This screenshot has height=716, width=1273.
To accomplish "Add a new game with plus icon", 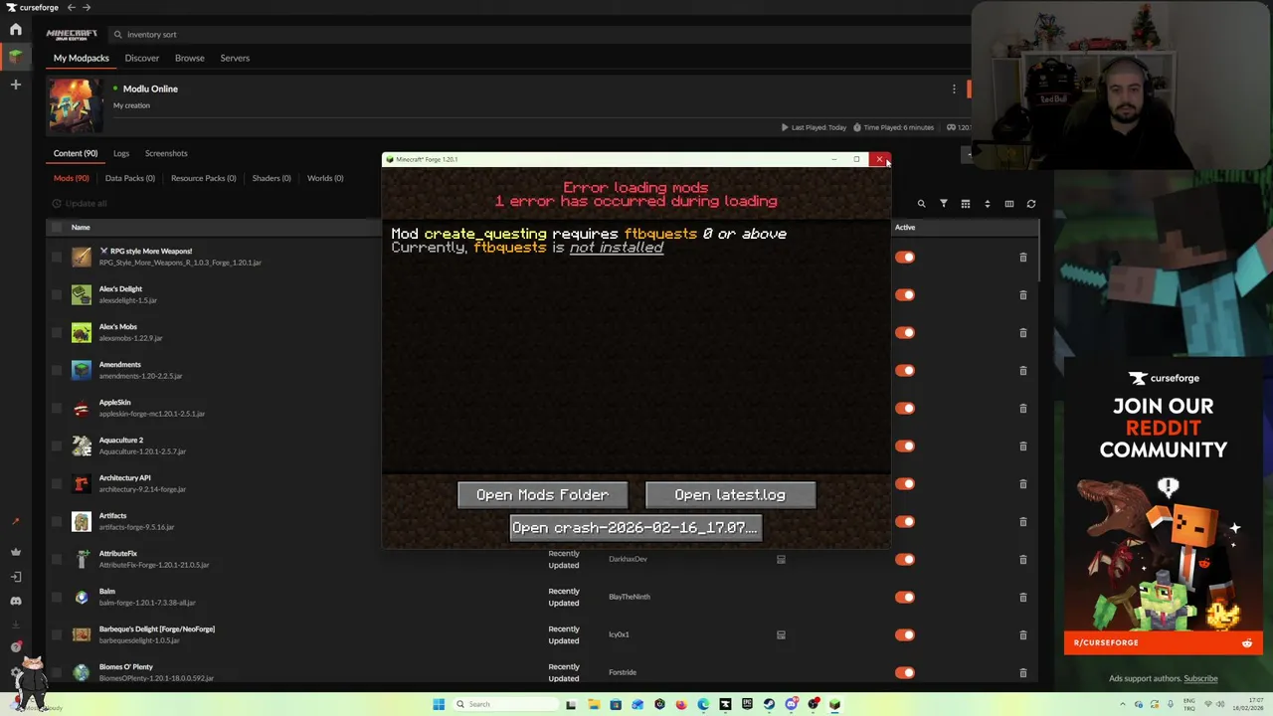I will 15,85.
